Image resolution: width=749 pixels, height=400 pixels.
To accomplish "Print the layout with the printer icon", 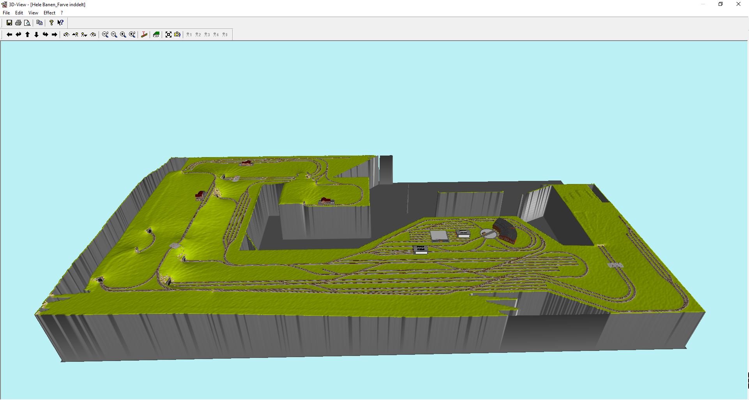I will (x=18, y=23).
